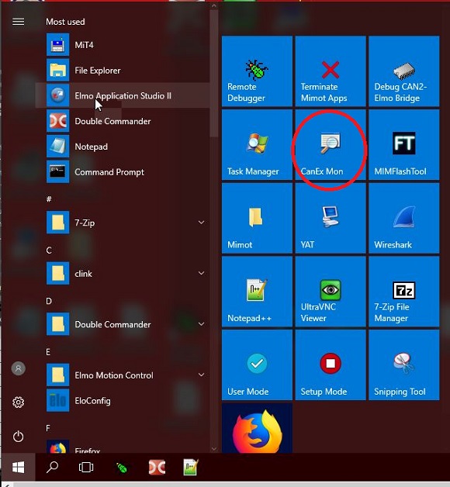
Task: Expand the clink folder chevron
Action: point(202,273)
